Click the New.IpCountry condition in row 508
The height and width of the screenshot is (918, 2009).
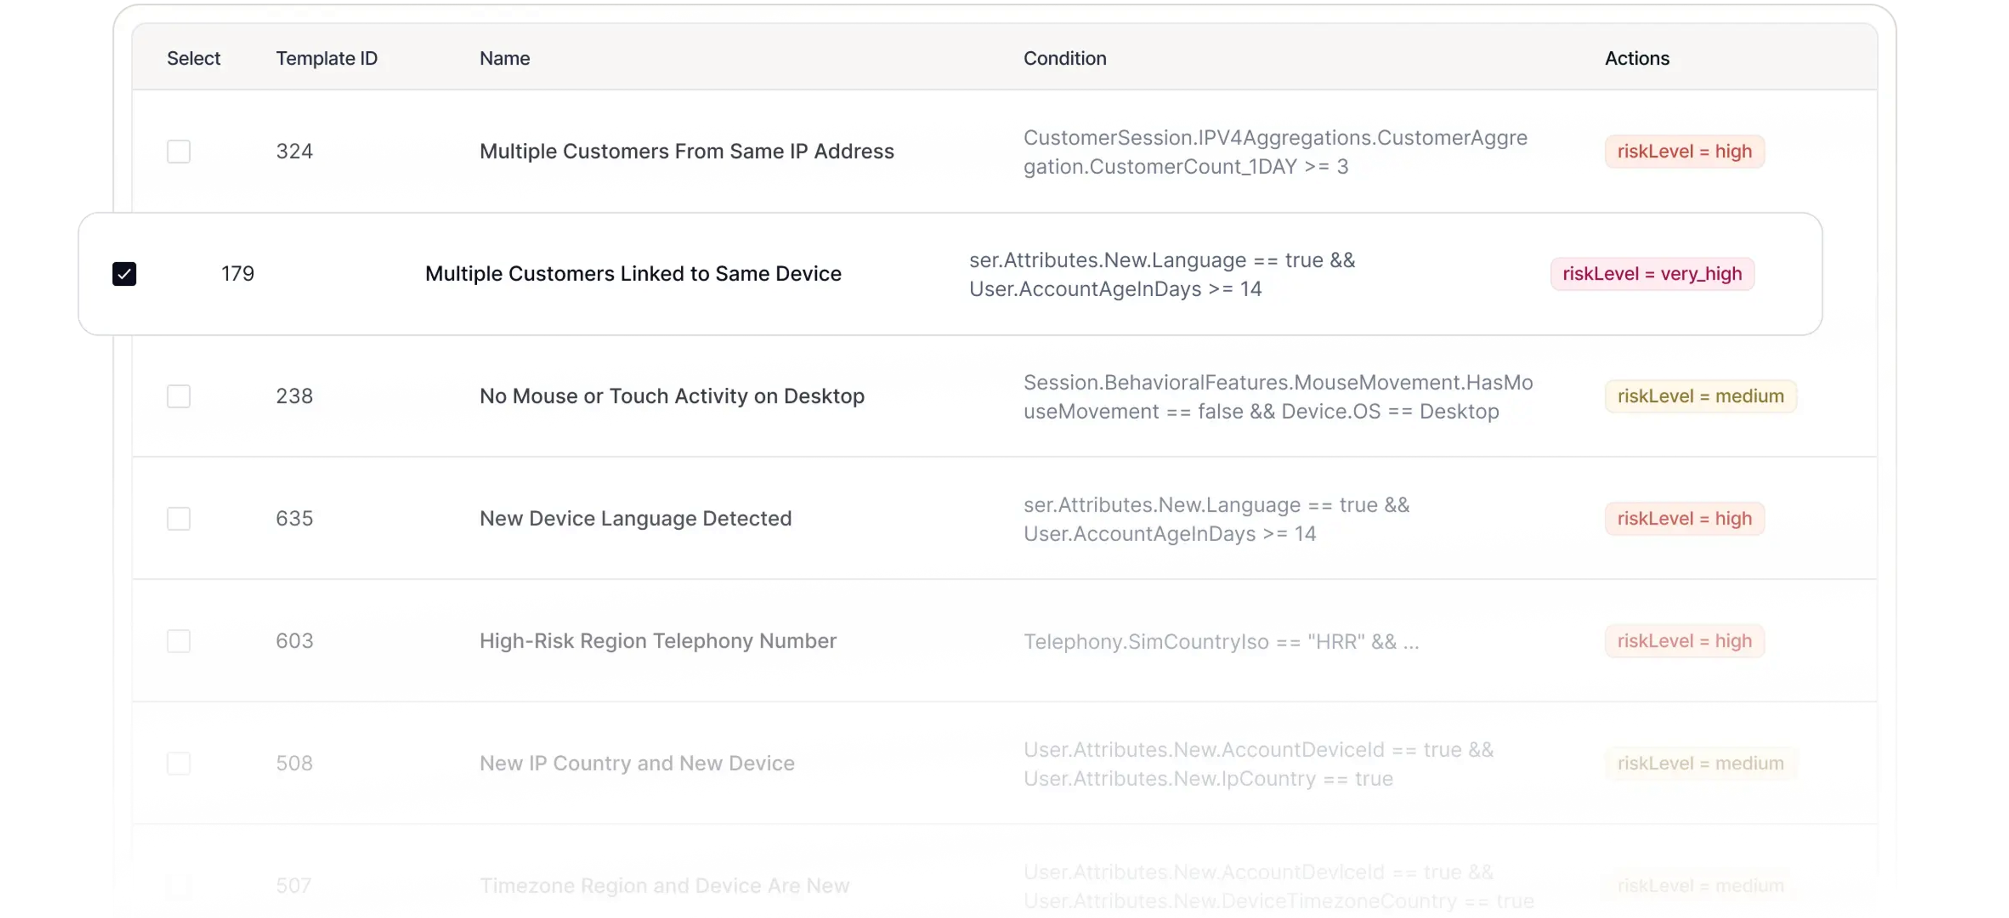tap(1258, 764)
